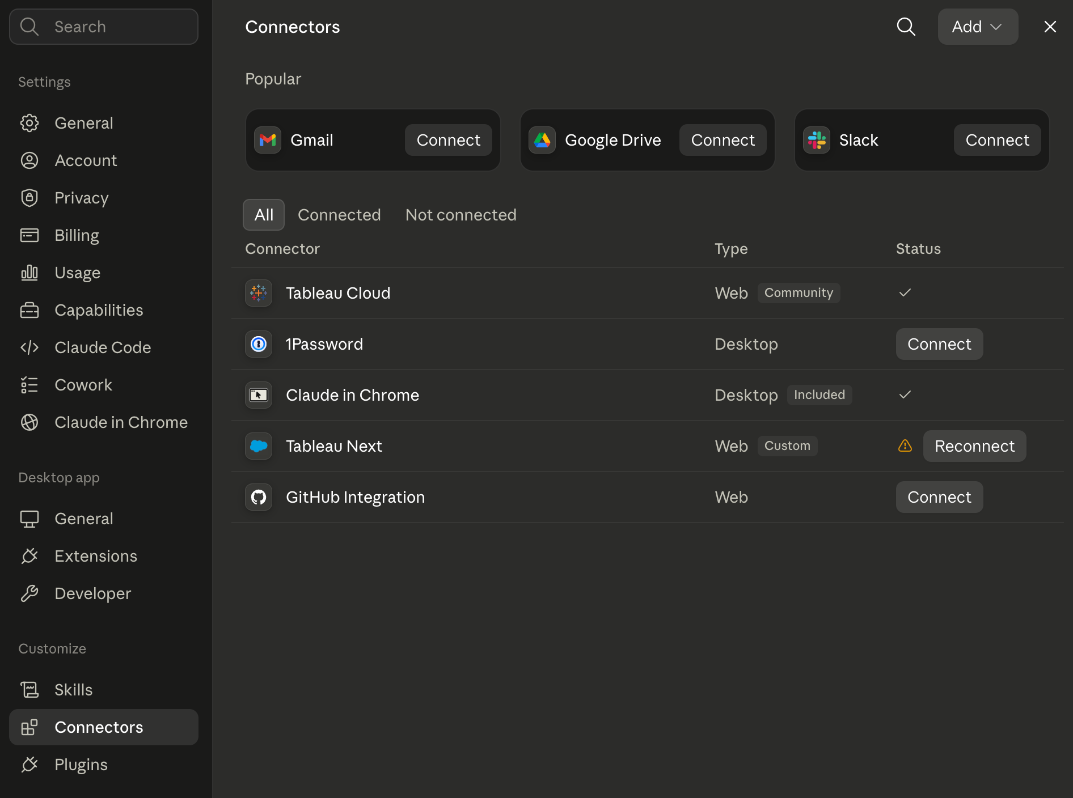Screen dimensions: 1073x798
Task: Click the Account person icon in sidebar
Action: pyautogui.click(x=29, y=160)
